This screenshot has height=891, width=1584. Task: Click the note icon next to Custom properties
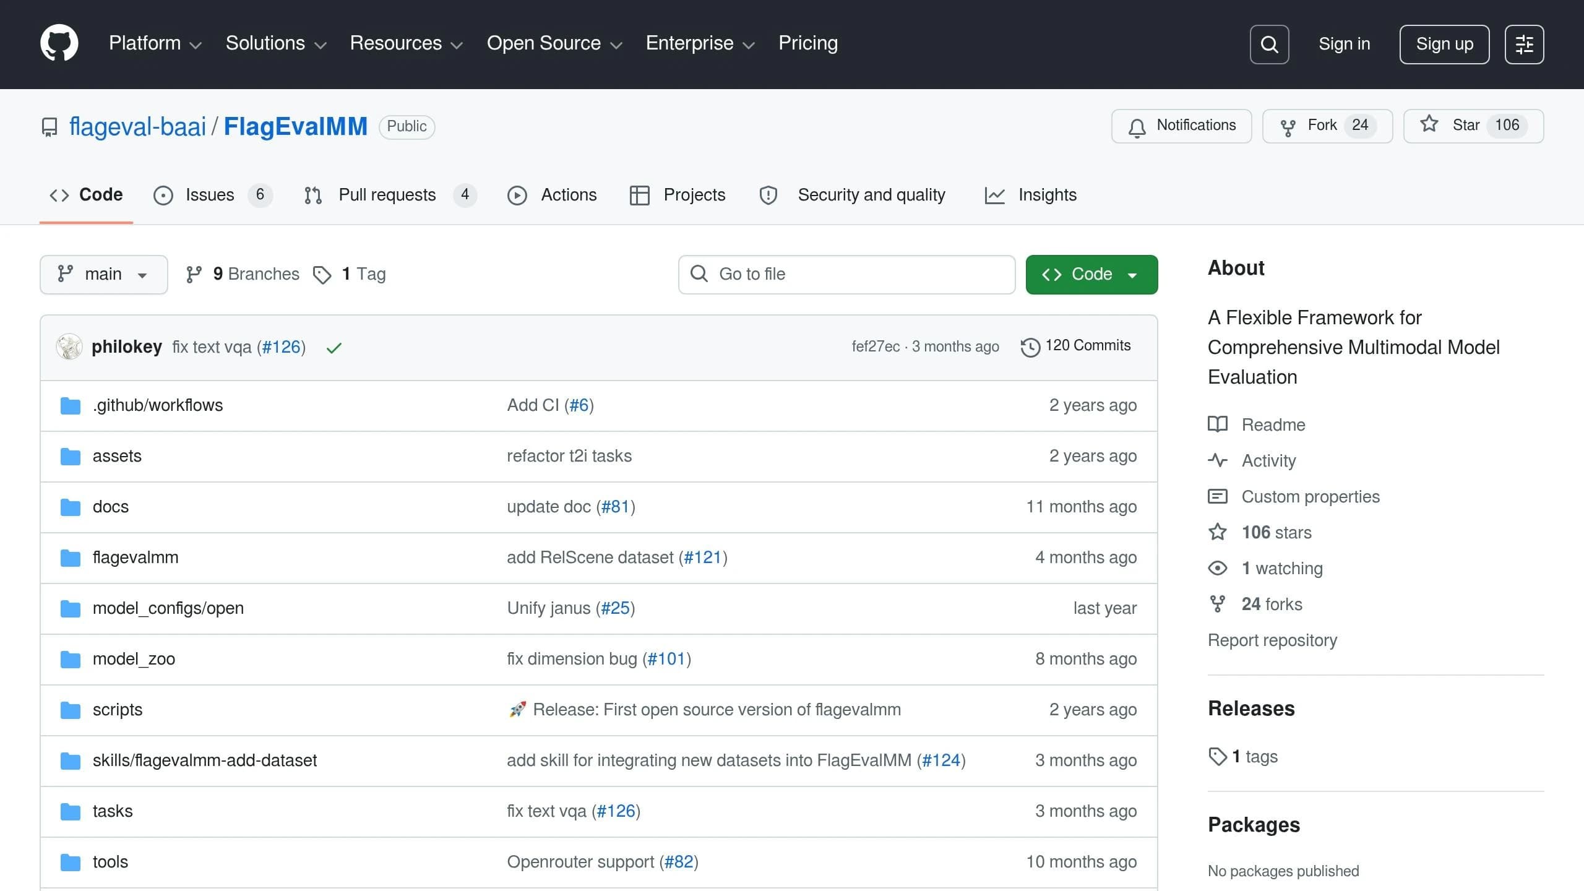click(x=1218, y=496)
